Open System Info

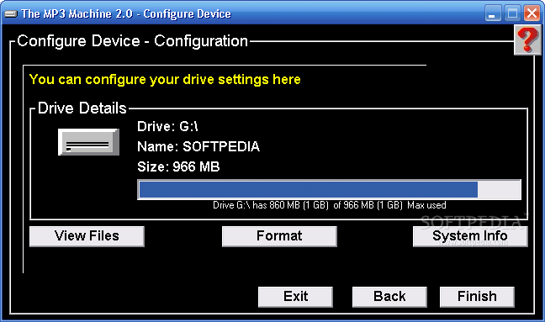pyautogui.click(x=470, y=236)
